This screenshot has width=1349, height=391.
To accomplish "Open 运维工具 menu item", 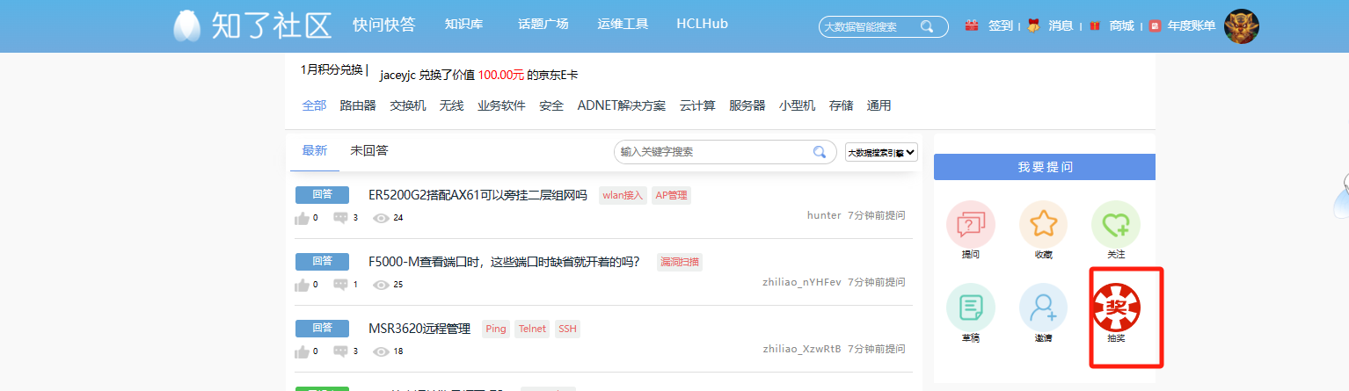I will pos(623,24).
